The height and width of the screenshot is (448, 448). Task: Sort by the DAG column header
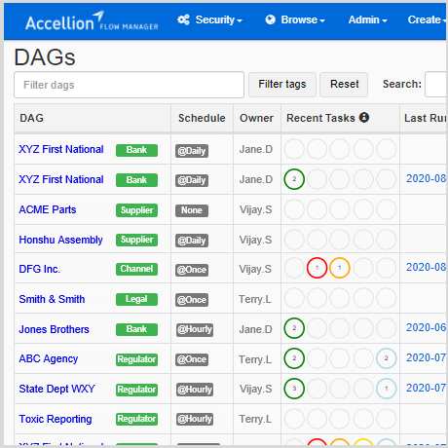(x=31, y=118)
